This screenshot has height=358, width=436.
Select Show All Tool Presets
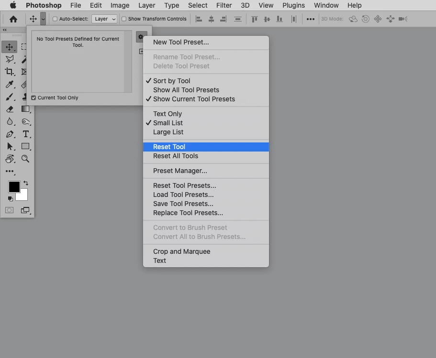pyautogui.click(x=206, y=90)
